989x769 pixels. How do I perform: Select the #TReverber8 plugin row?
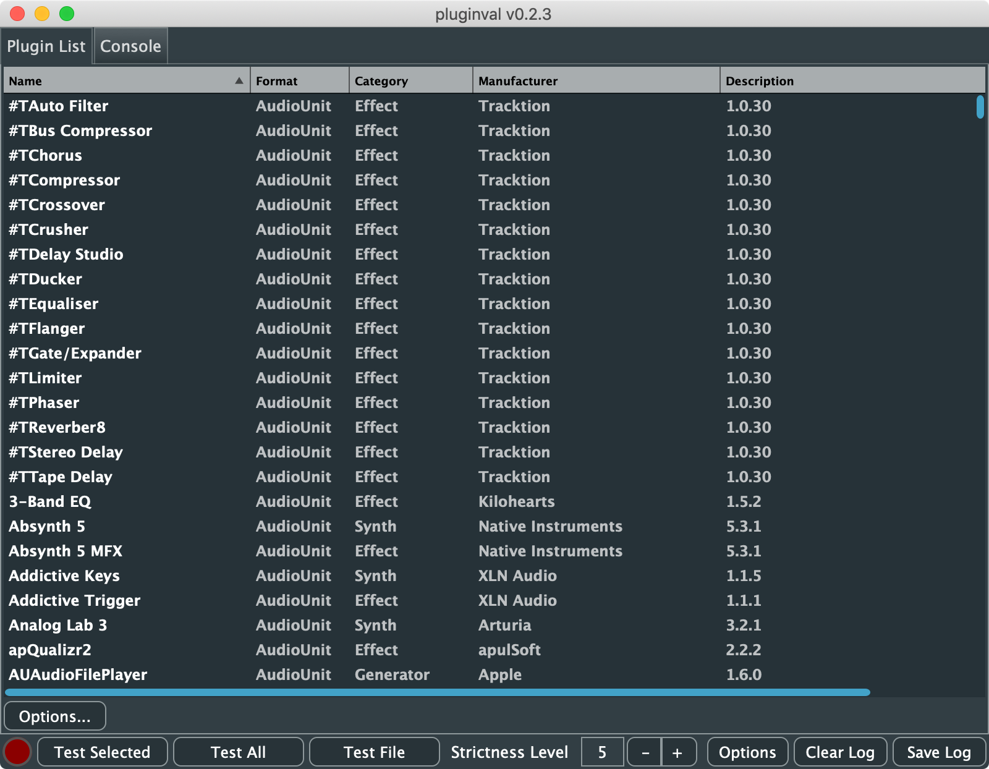coord(57,427)
